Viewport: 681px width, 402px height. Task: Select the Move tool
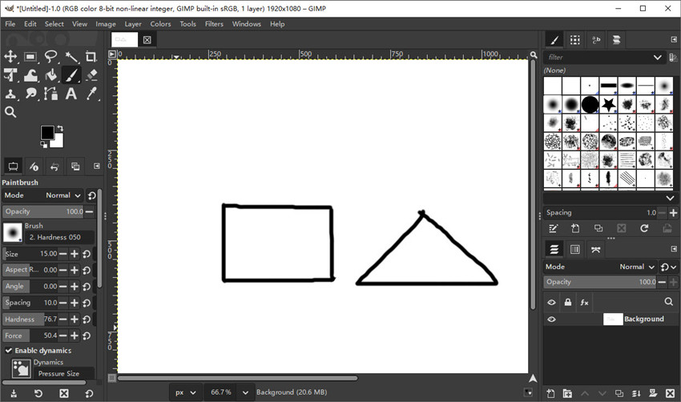pos(10,56)
